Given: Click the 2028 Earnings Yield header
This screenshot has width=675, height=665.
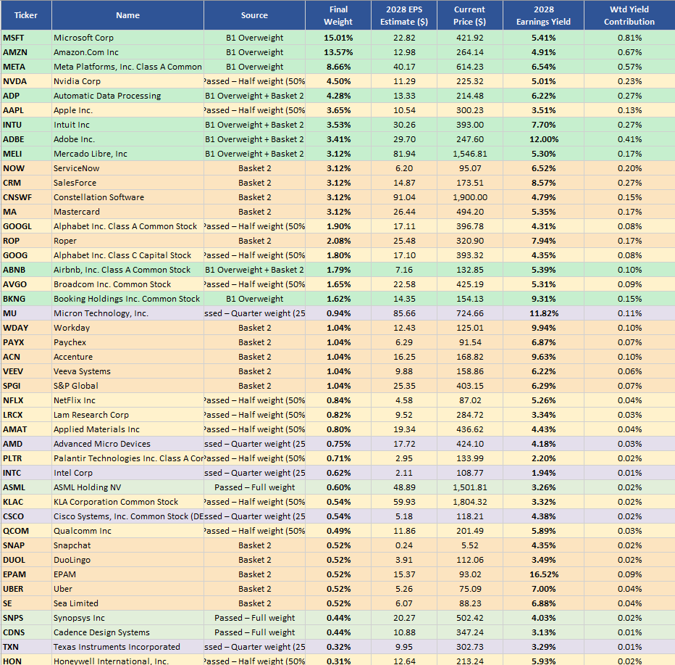Looking at the screenshot, I should [543, 15].
